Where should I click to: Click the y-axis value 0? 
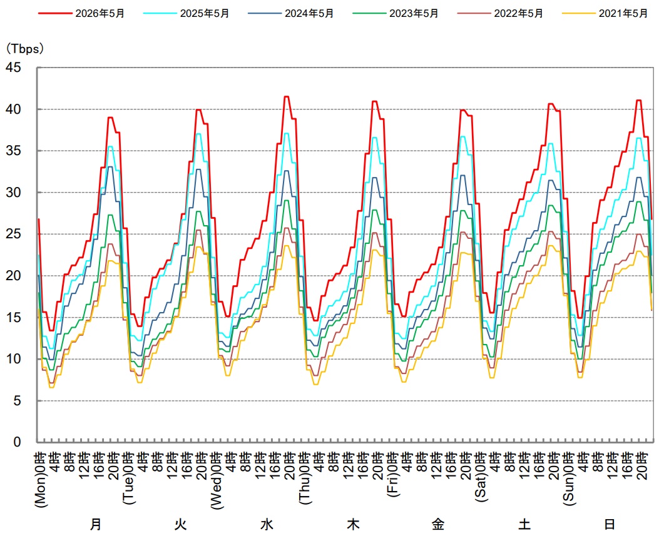coord(17,442)
